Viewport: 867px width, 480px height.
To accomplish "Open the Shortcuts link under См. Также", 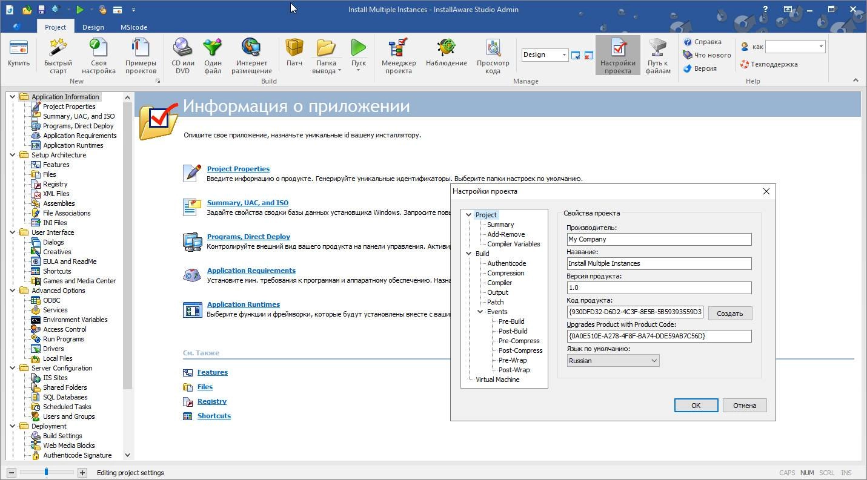I will click(x=214, y=416).
